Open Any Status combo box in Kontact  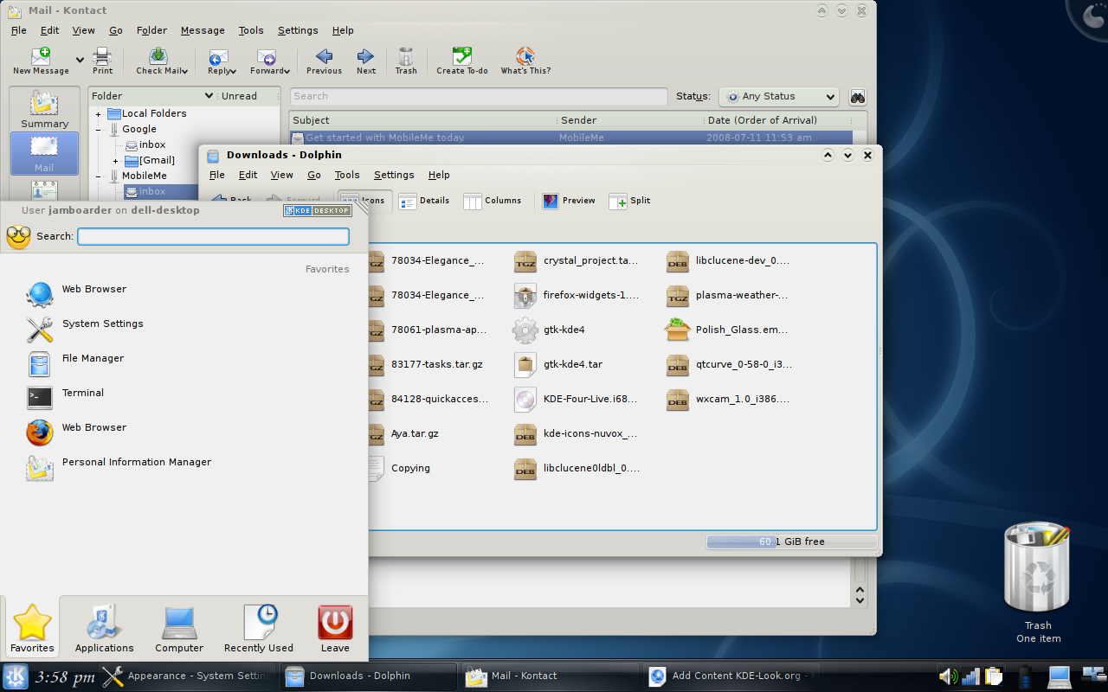779,97
